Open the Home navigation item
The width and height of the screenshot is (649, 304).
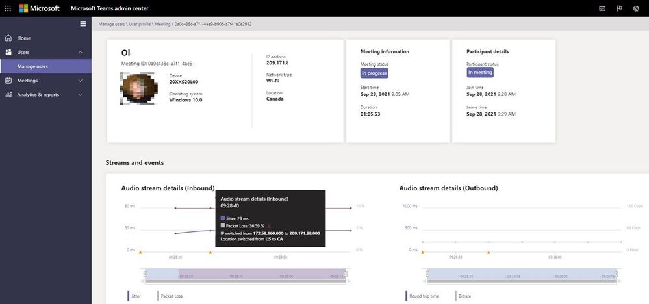45,38
